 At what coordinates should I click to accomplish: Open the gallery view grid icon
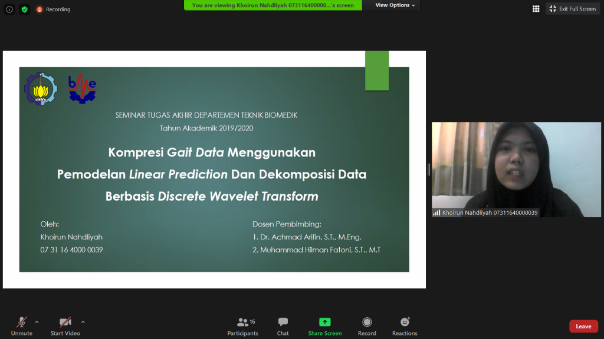pos(536,9)
